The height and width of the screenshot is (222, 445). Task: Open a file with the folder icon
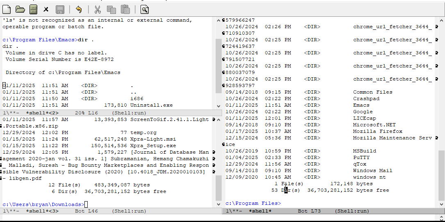click(20, 10)
